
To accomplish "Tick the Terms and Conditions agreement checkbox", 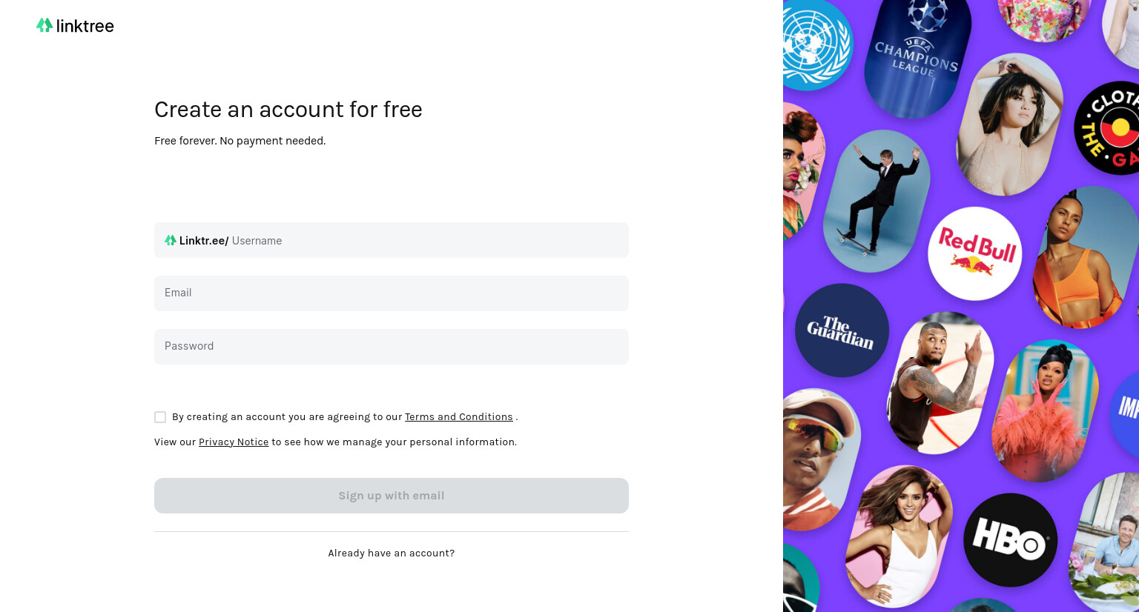I will point(160,417).
